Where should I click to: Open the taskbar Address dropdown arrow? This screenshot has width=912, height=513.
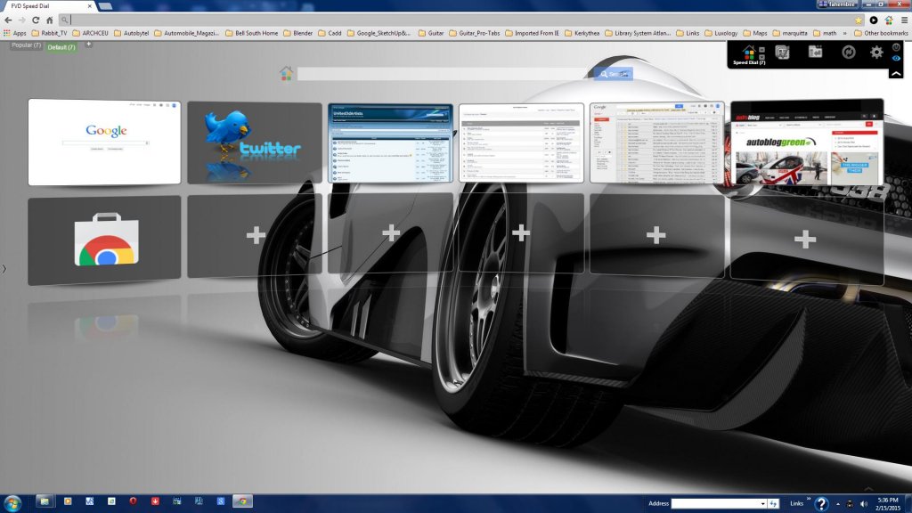point(762,504)
